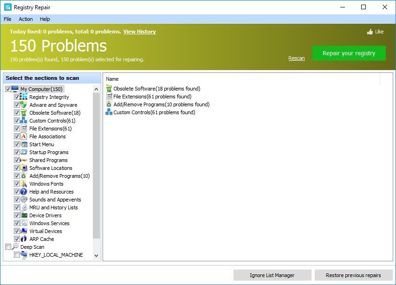Screen dimensions: 396x285
Task: Click the sidebar scroll up arrow
Action: pyautogui.click(x=96, y=89)
